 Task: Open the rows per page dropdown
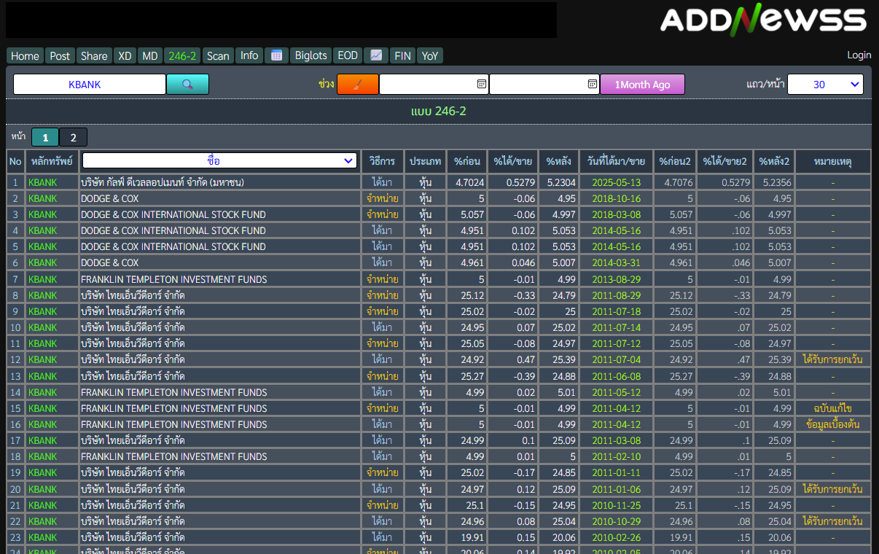click(825, 85)
